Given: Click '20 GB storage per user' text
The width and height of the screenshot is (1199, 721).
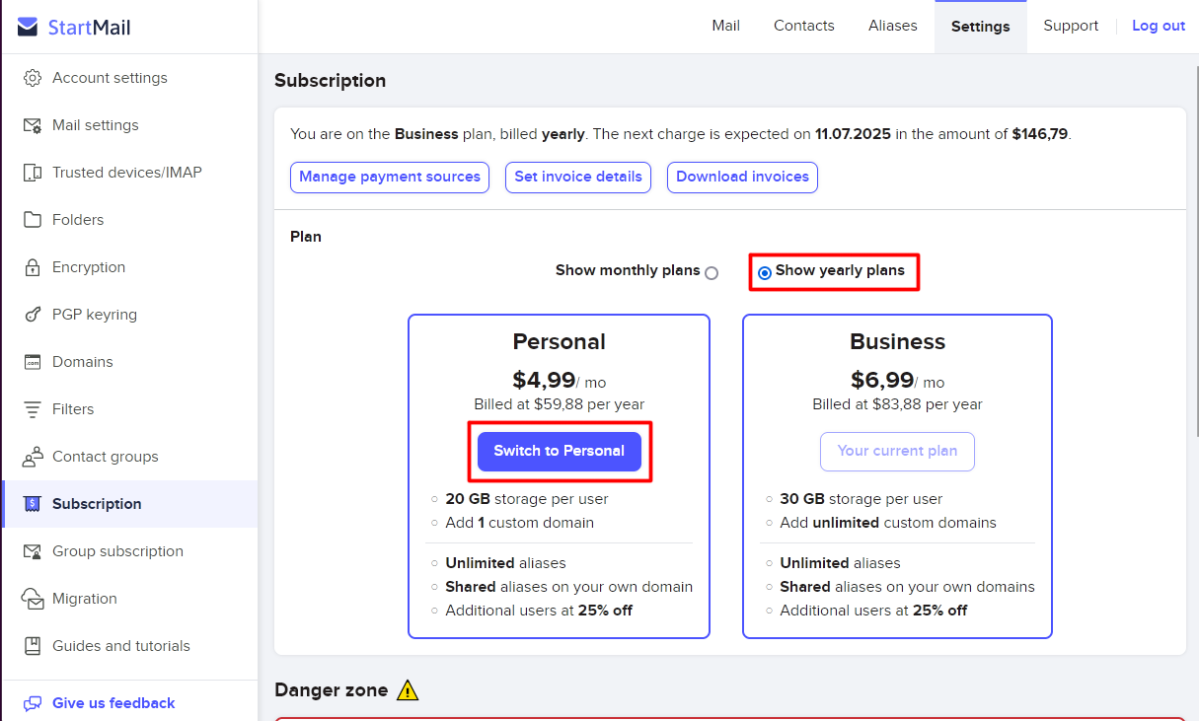Looking at the screenshot, I should click(527, 499).
